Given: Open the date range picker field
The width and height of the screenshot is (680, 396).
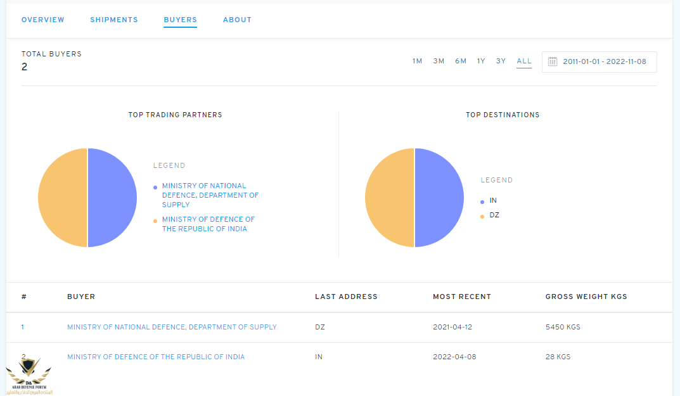Looking at the screenshot, I should click(603, 61).
